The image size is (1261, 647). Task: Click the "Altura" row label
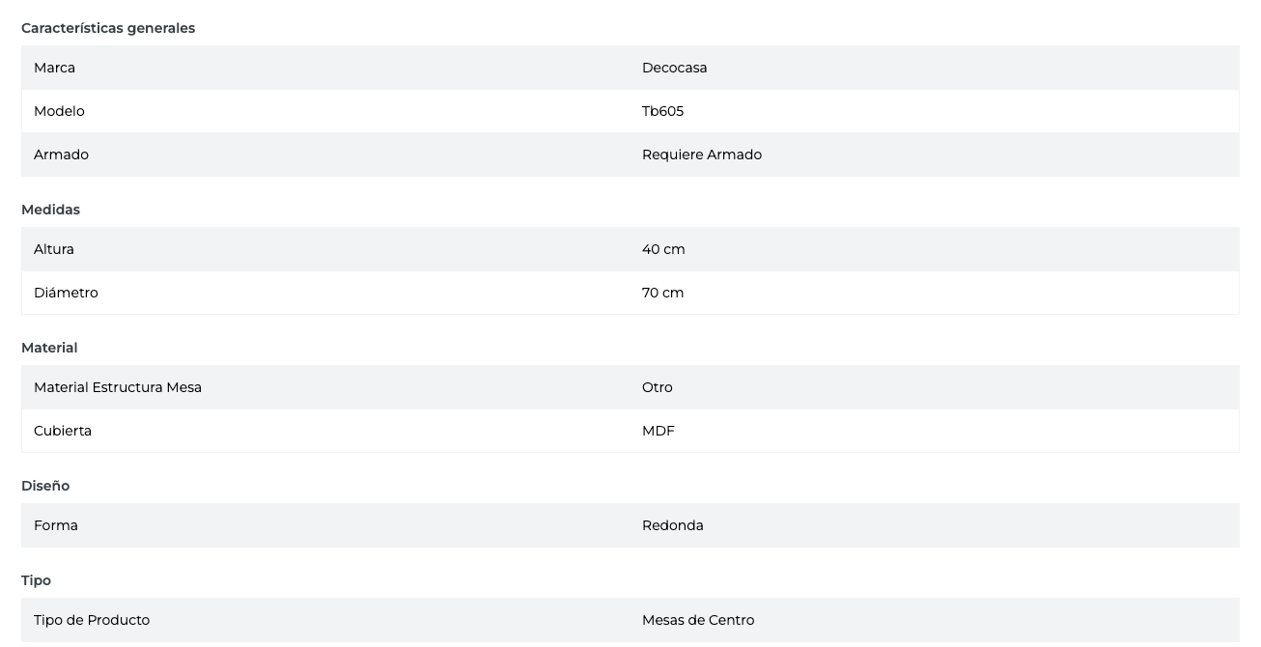(54, 249)
